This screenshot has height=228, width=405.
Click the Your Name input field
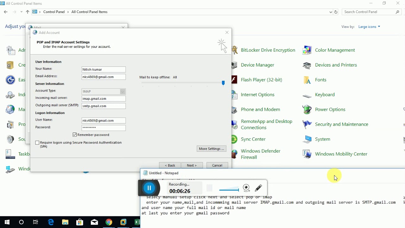tap(103, 69)
